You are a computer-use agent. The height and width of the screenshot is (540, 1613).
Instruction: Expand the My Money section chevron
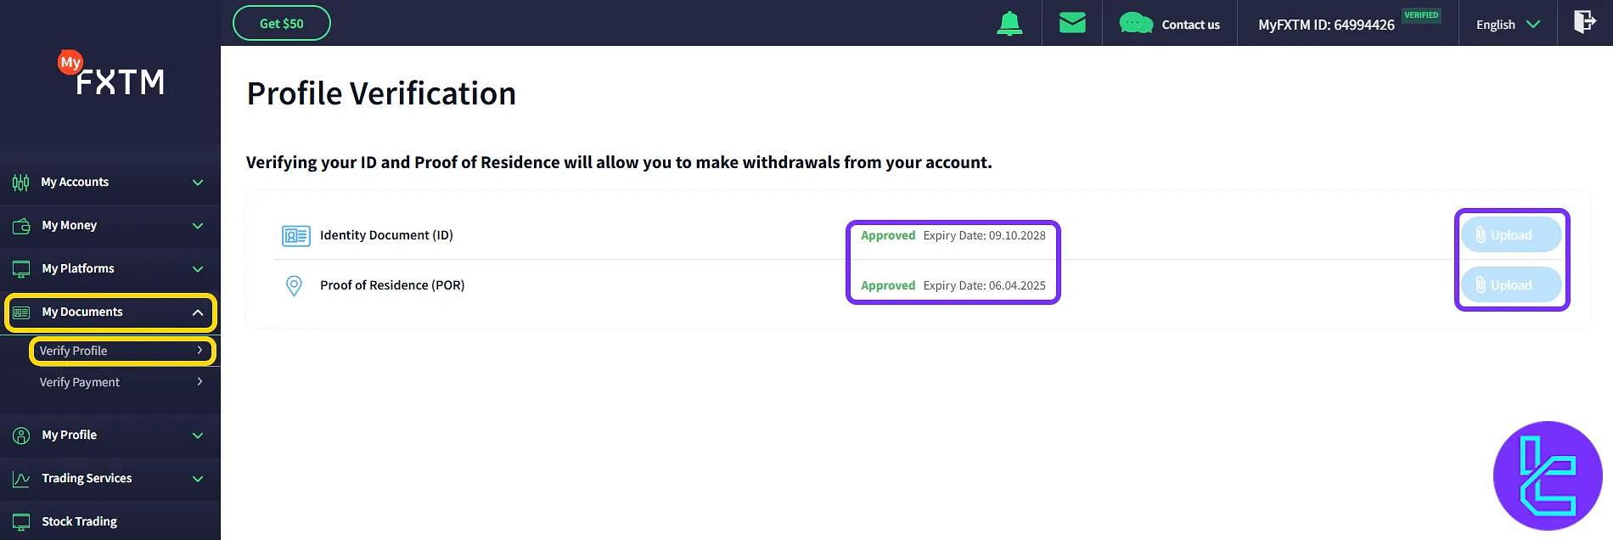198,226
